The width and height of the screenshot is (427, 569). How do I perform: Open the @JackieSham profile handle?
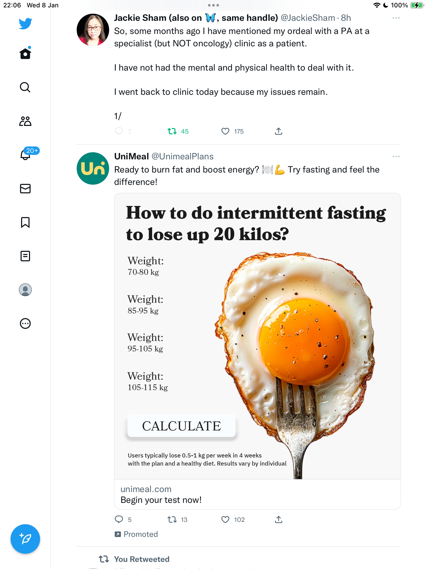(308, 18)
